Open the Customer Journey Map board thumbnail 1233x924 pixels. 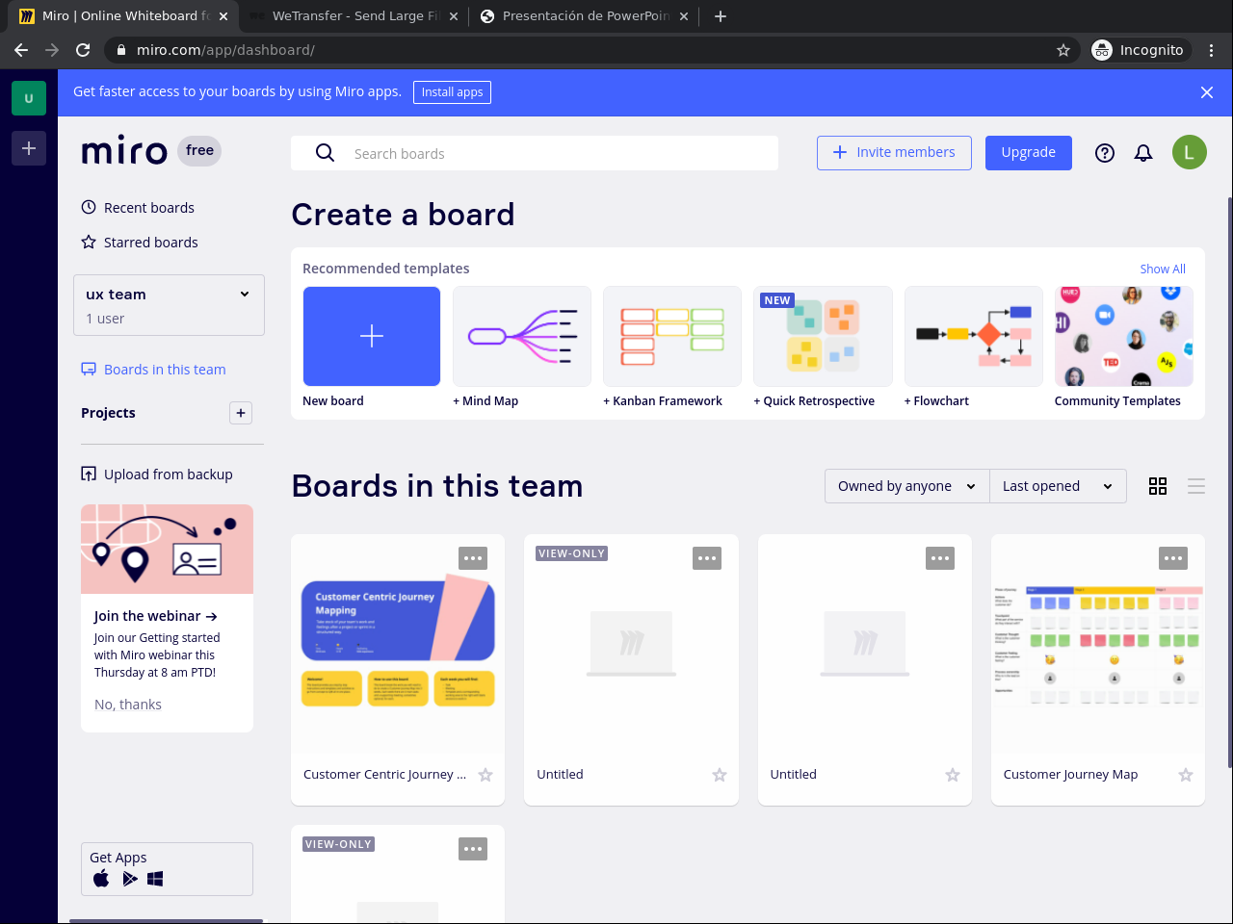pyautogui.click(x=1098, y=643)
